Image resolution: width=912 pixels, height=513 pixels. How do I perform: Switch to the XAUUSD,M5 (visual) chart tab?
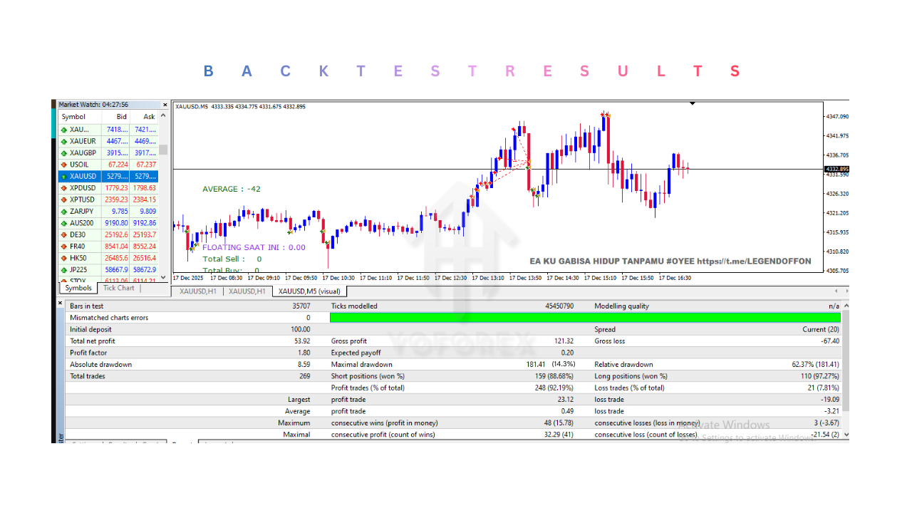coord(309,291)
